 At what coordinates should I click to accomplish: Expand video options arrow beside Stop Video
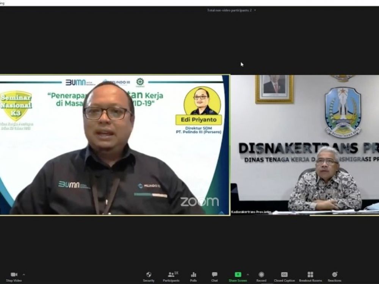point(24,274)
